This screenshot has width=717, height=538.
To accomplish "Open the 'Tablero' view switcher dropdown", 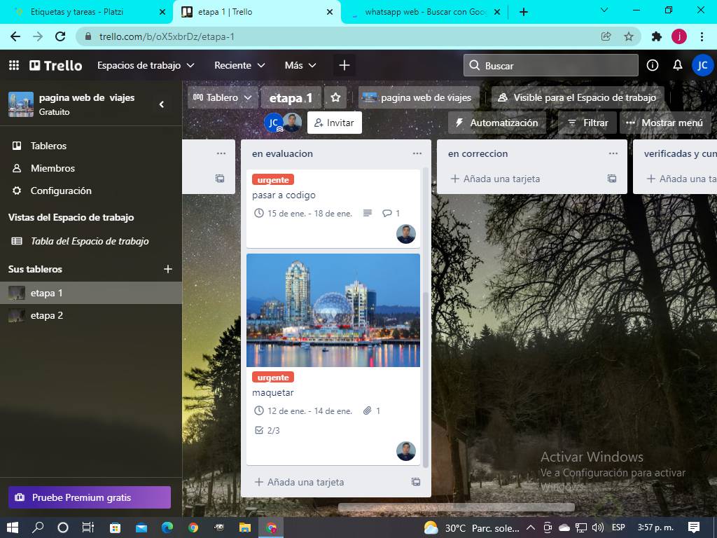I will click(222, 97).
